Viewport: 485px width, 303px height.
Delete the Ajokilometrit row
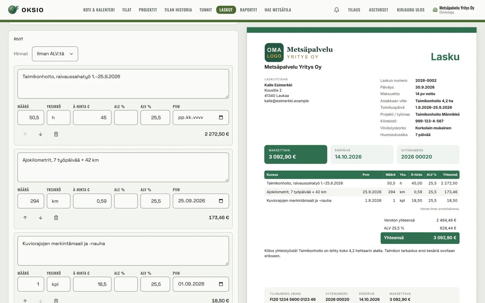[56, 218]
